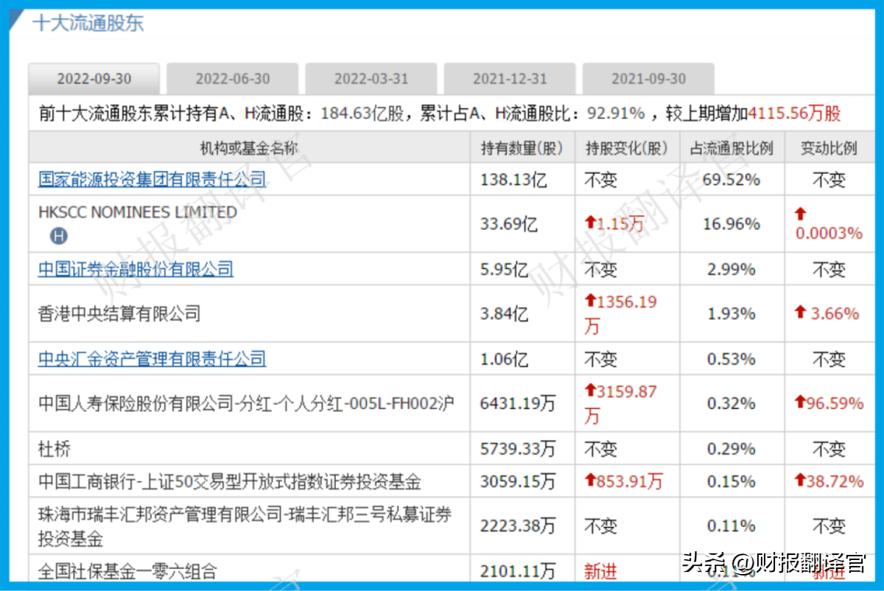Click the 1.93% circulation ratio
The width and height of the screenshot is (884, 591).
pyautogui.click(x=732, y=314)
